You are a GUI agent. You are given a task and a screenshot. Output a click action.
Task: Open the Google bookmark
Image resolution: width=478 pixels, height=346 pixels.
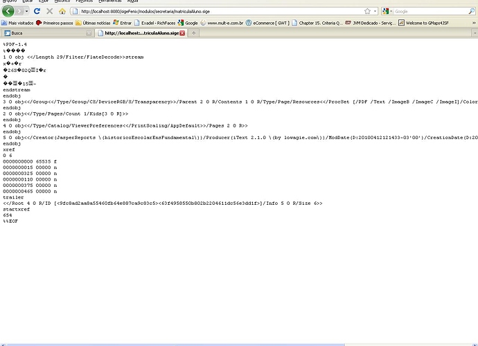(188, 23)
